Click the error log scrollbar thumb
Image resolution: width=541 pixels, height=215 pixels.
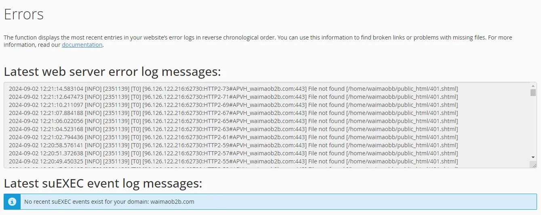[x=533, y=93]
